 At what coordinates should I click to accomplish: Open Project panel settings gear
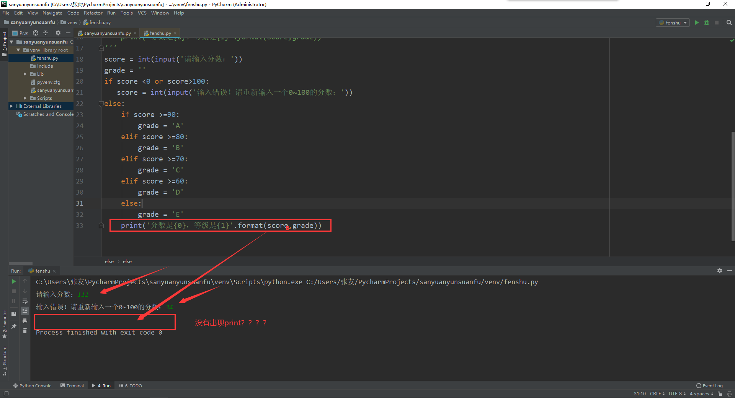(x=58, y=33)
